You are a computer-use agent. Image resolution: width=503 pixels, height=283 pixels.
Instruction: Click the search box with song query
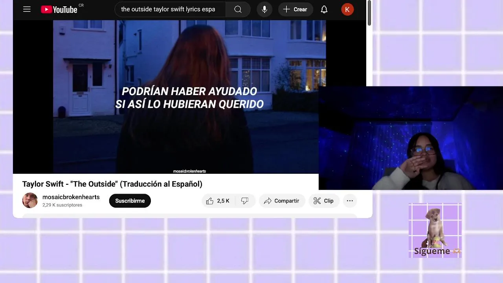(x=170, y=9)
